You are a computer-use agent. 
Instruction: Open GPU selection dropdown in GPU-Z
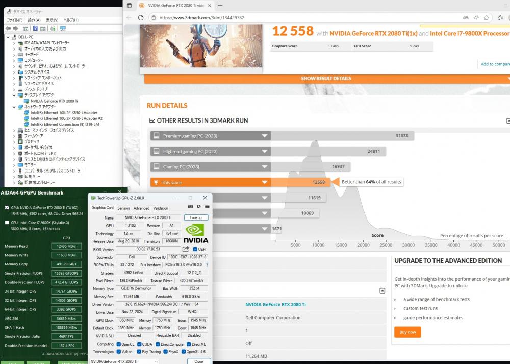(124, 361)
